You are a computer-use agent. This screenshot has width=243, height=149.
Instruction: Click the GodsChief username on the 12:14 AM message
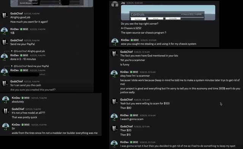126,52
